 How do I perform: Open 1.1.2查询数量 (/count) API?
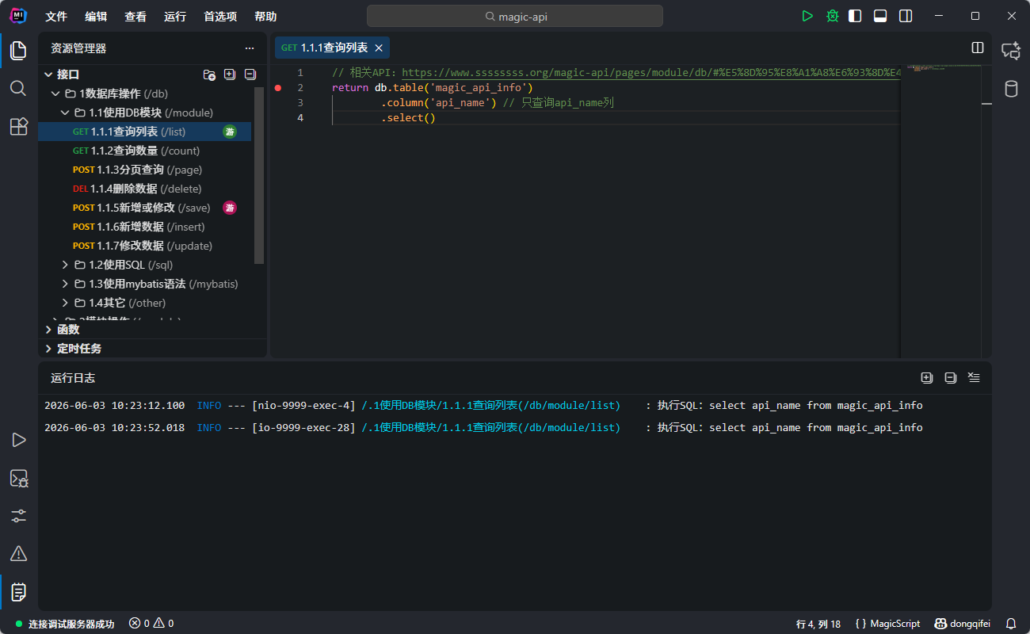[144, 151]
